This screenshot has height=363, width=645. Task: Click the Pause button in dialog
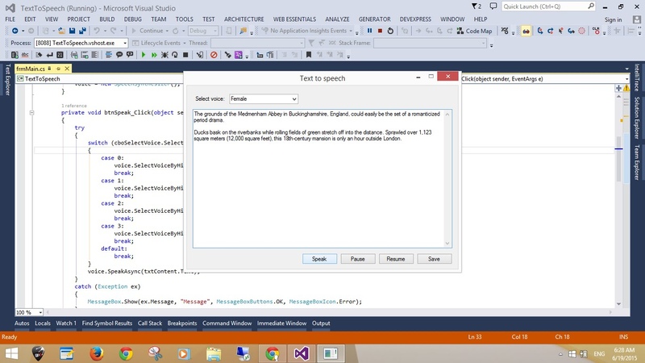357,259
